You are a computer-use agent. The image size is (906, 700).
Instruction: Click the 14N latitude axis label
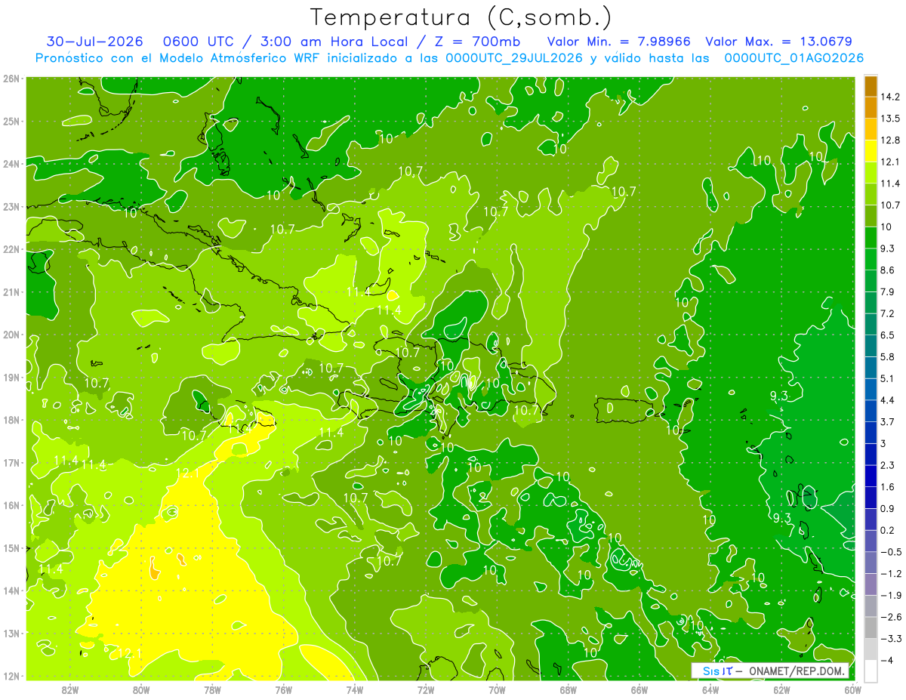(x=11, y=591)
